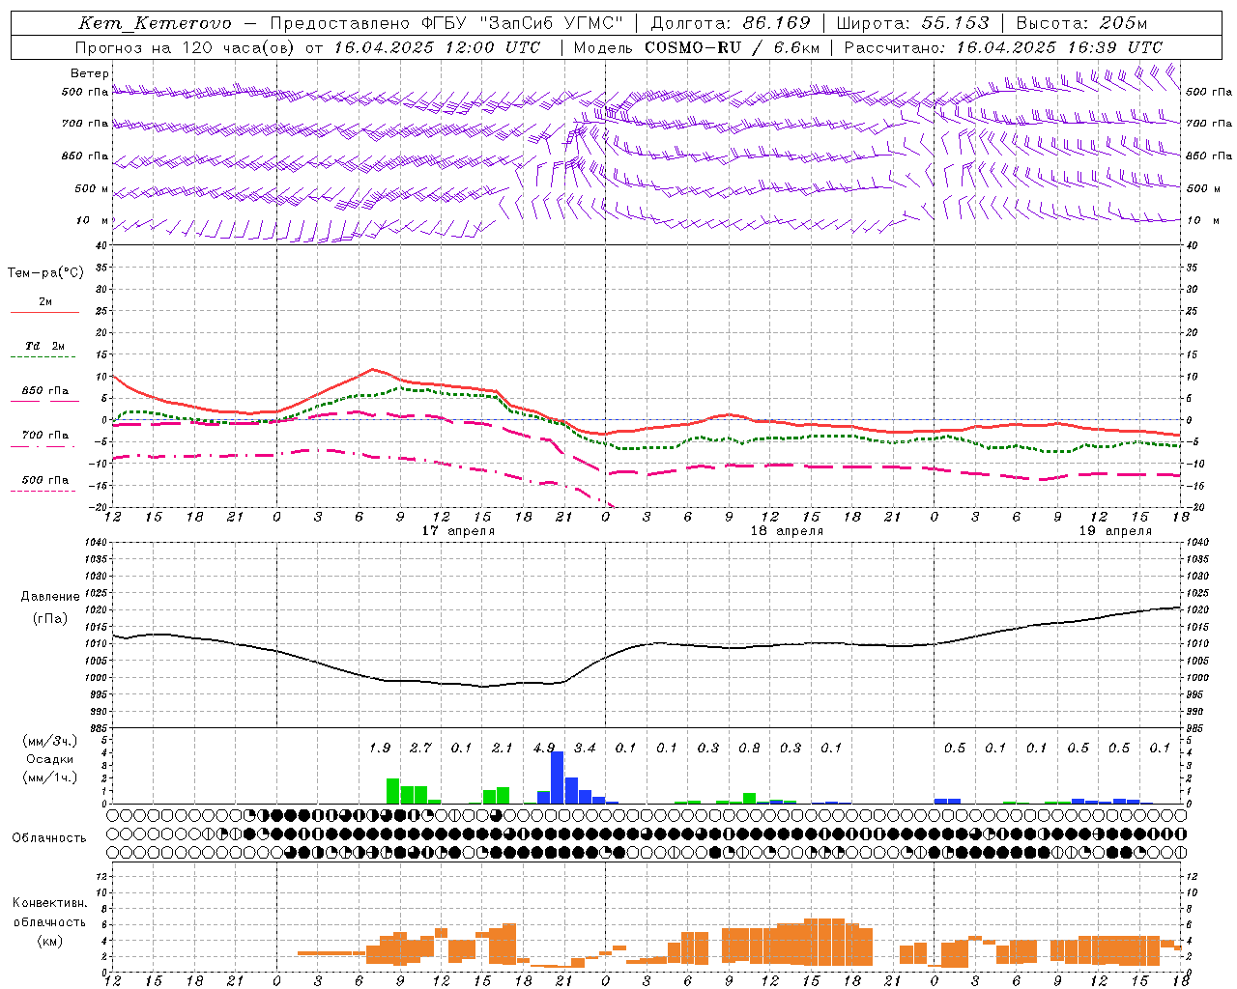Click the Конвективн. облачность label
Screen dimensions: 1237x989
click(x=49, y=913)
